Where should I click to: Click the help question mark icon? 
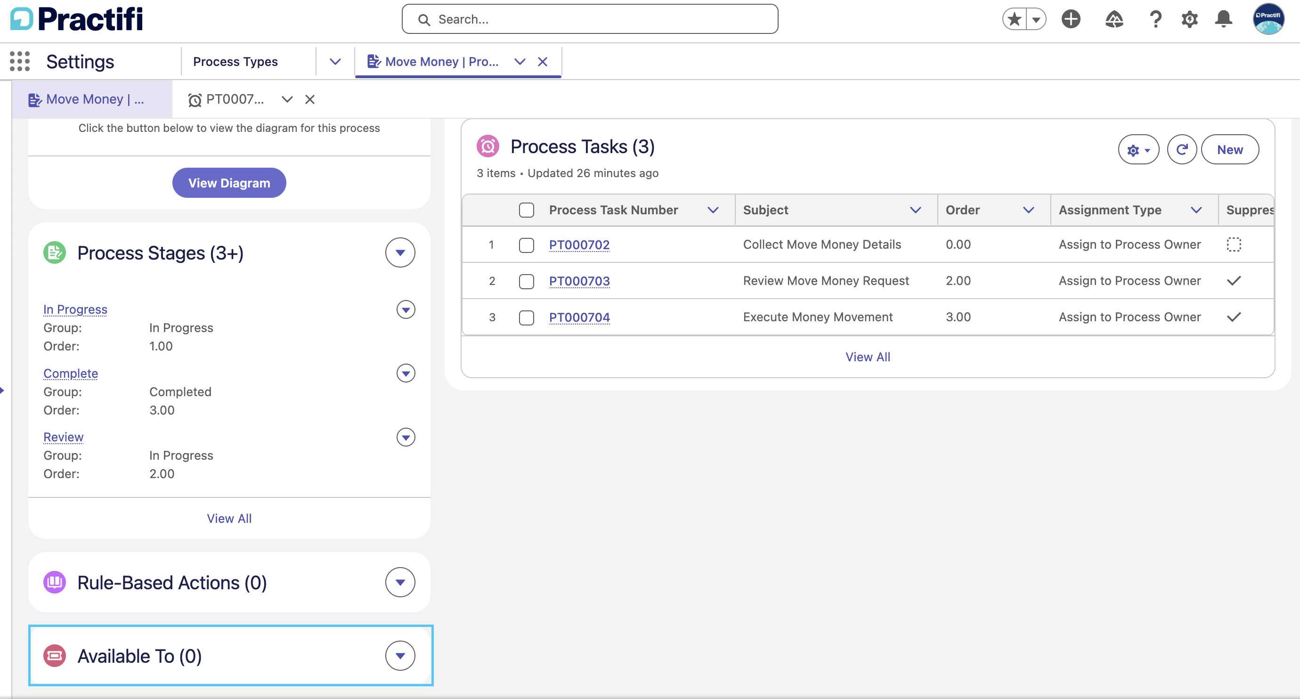1155,19
